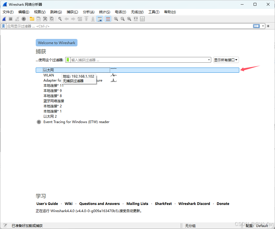Image resolution: width=275 pixels, height=229 pixels.
Task: Open the 显示所有接口 dropdown
Action: pyautogui.click(x=226, y=60)
